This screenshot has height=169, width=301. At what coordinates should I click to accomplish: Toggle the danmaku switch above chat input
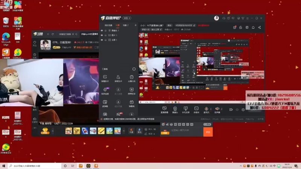point(207,124)
